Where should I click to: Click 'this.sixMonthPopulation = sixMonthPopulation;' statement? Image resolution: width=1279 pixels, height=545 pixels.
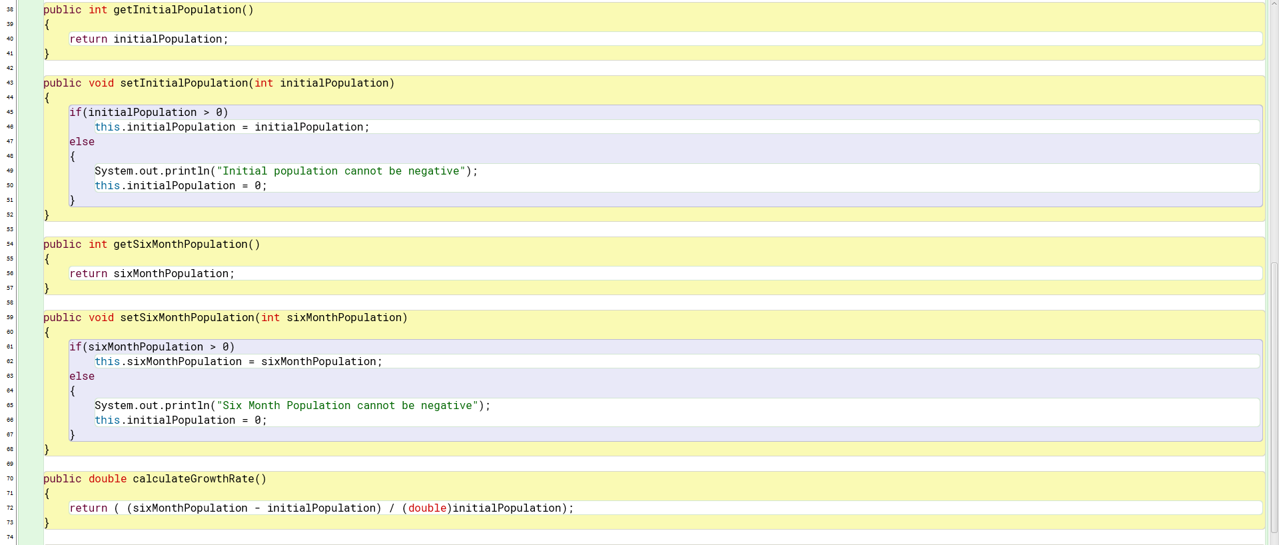click(x=238, y=362)
